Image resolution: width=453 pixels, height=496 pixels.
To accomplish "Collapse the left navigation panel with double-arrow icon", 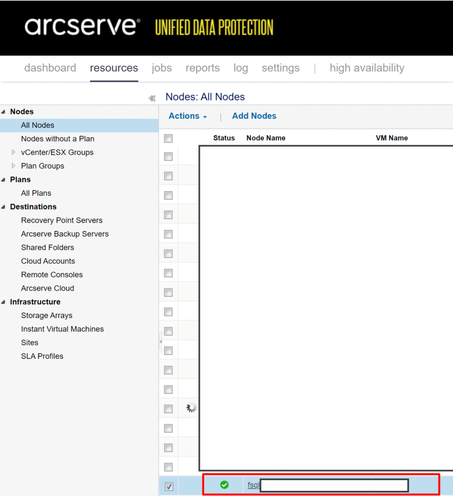I will point(152,98).
